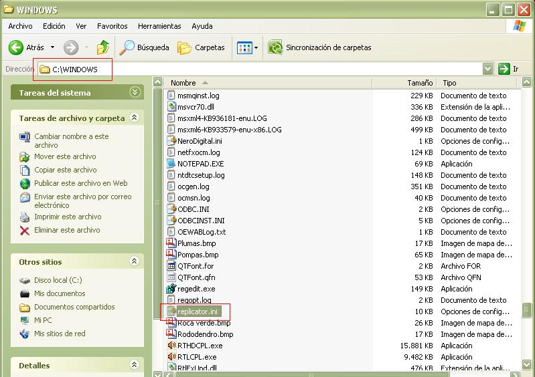Image resolution: width=535 pixels, height=377 pixels.
Task: Select the NeroDigital.ini icon
Action: coord(171,140)
